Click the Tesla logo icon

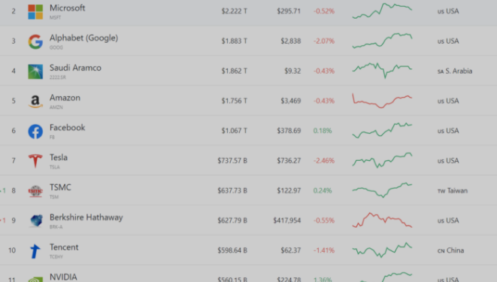pyautogui.click(x=35, y=161)
